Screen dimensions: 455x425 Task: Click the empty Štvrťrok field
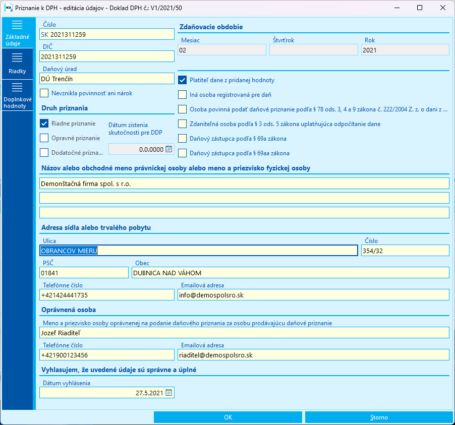314,50
